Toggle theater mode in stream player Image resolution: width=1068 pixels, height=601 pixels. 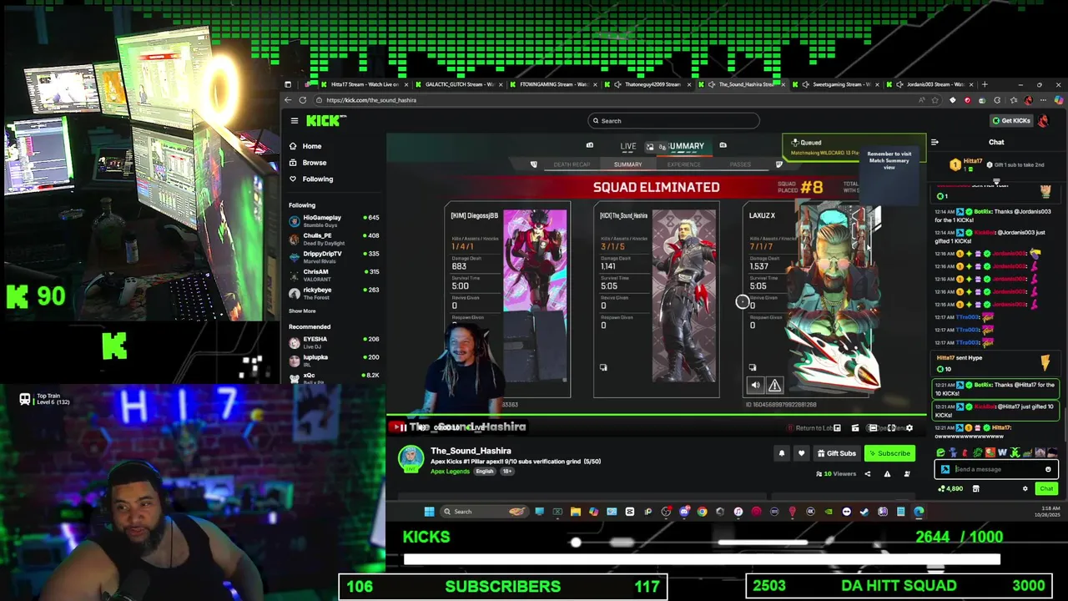(x=874, y=427)
